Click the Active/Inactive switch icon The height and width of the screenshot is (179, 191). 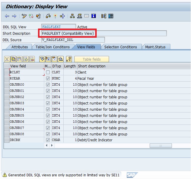coord(31,16)
